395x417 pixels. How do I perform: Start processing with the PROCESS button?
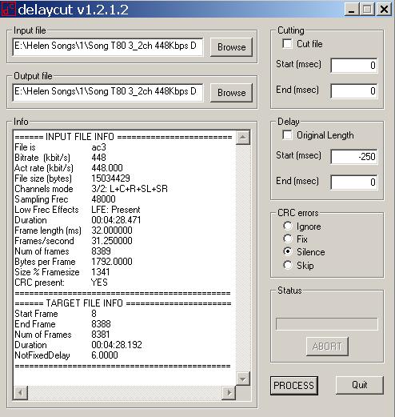click(x=294, y=386)
